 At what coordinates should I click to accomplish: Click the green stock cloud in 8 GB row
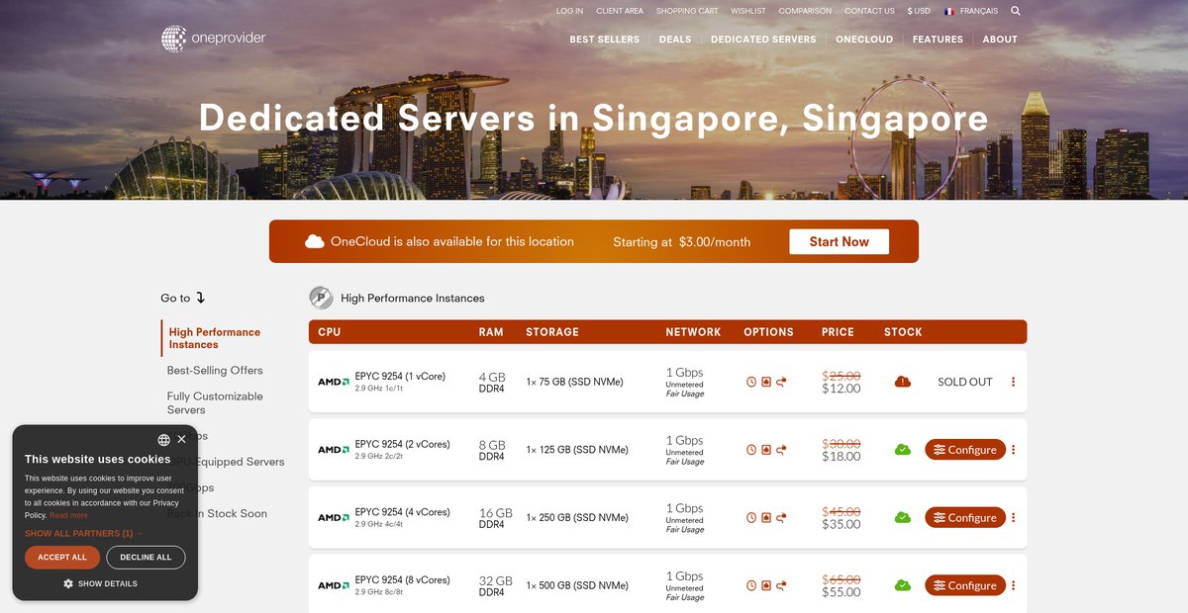[x=903, y=450]
